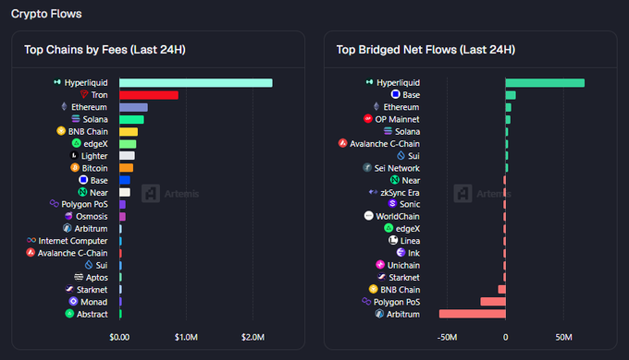
Task: Click the 'Sei Network' chain label
Action: click(x=397, y=168)
